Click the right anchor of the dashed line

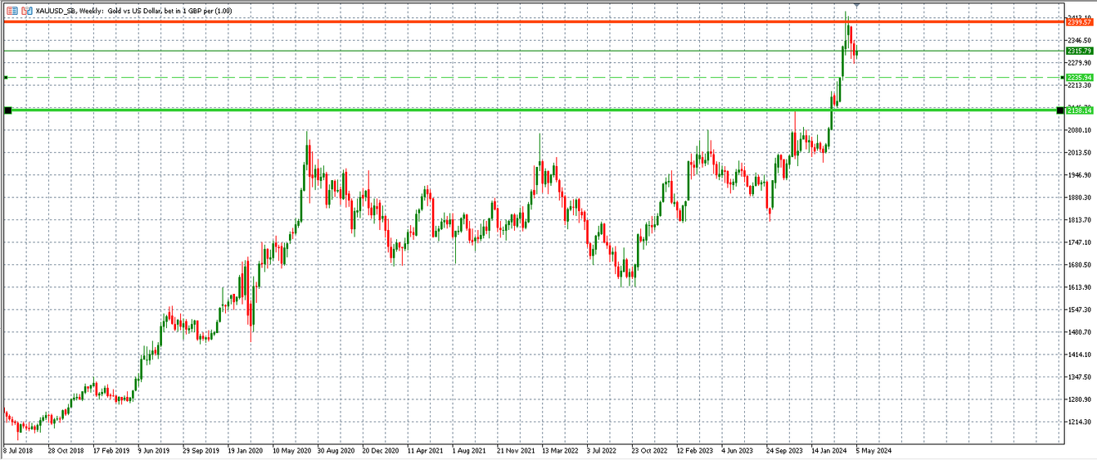pyautogui.click(x=1063, y=78)
